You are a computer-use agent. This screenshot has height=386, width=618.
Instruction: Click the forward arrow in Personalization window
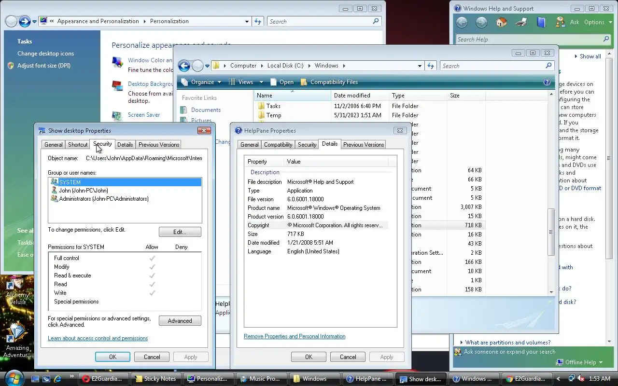[25, 21]
